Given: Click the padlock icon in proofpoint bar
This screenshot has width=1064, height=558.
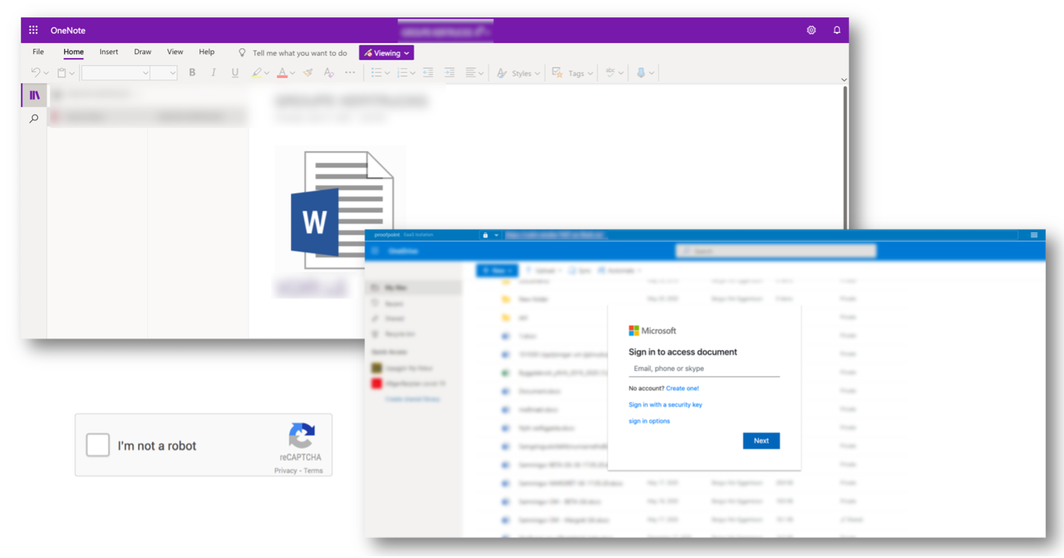Looking at the screenshot, I should pos(485,235).
